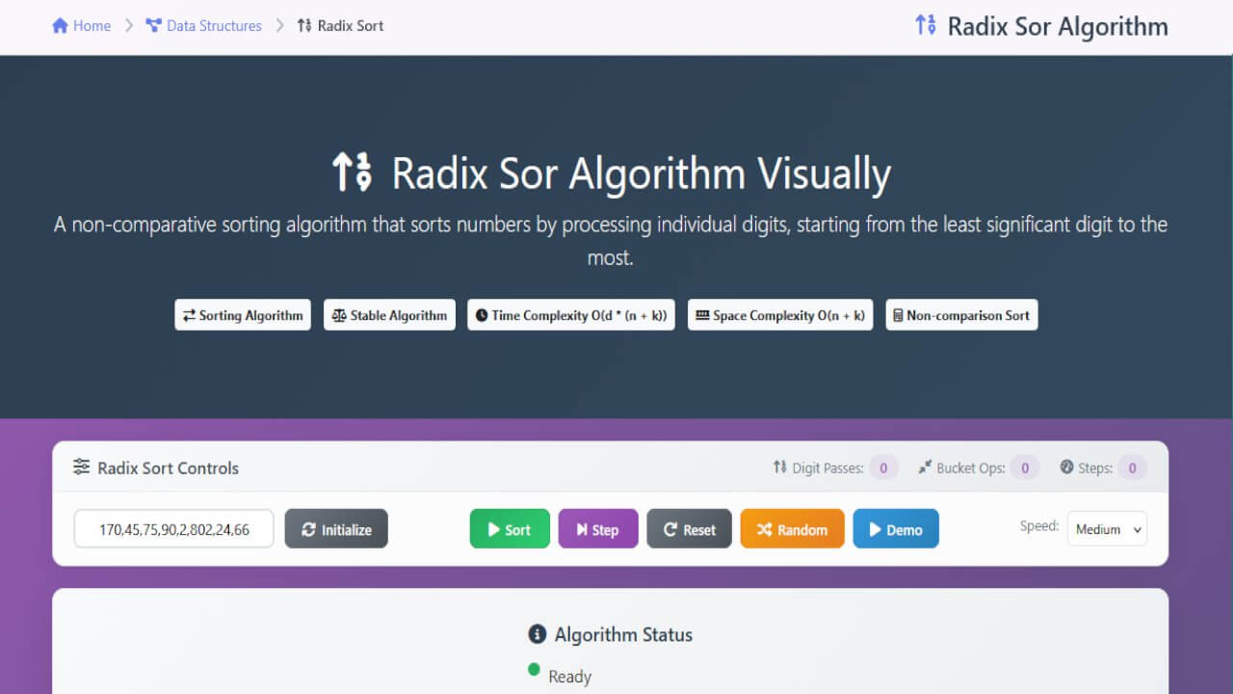Click the large sort icon in hero heading

(353, 173)
